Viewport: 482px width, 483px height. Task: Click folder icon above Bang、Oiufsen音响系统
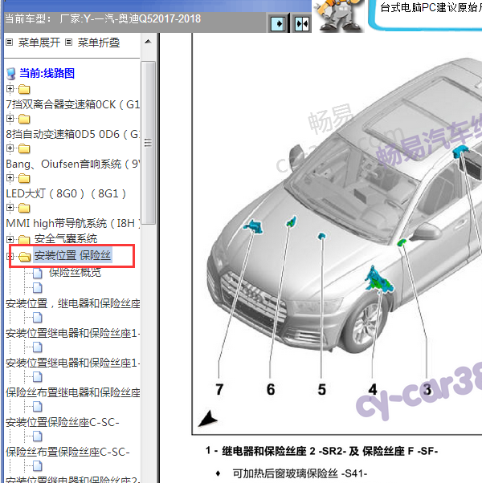(24, 148)
